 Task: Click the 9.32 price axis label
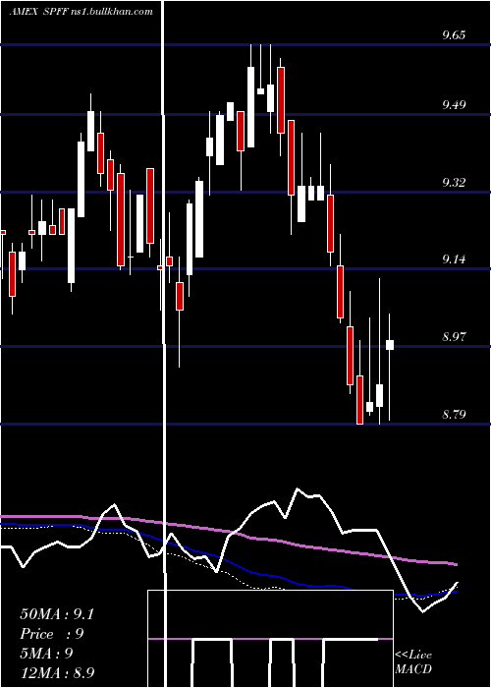click(x=454, y=183)
